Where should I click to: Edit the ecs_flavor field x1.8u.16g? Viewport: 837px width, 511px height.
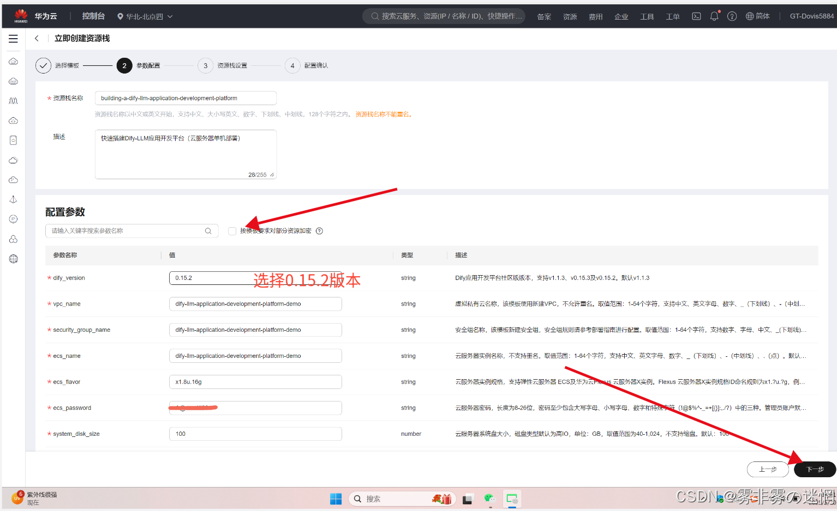coord(255,382)
